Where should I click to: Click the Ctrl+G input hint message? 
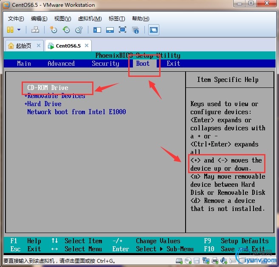(59, 261)
